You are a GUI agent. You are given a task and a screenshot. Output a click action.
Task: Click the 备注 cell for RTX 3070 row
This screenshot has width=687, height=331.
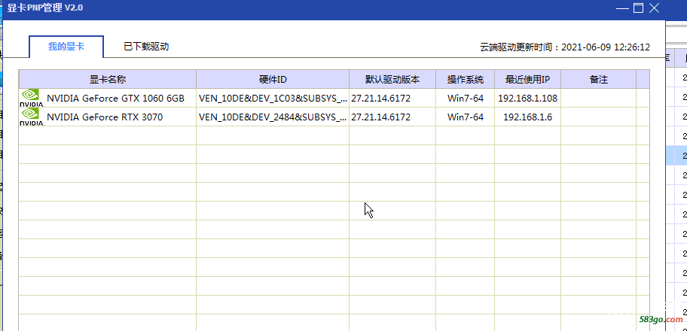[x=599, y=117]
